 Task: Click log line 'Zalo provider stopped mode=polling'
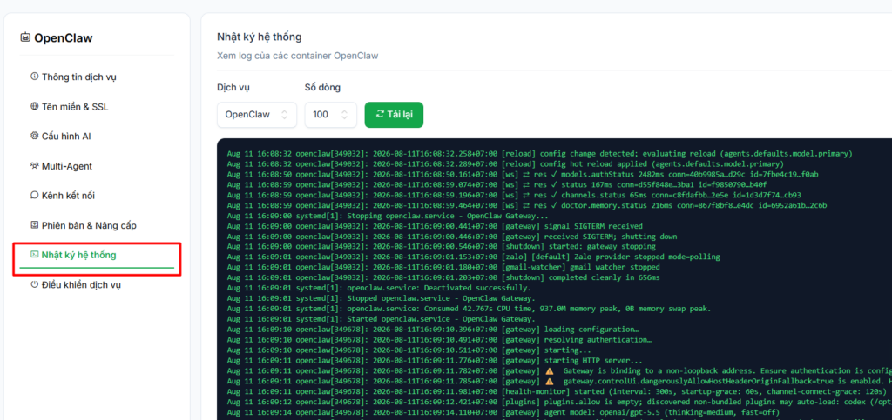[473, 257]
